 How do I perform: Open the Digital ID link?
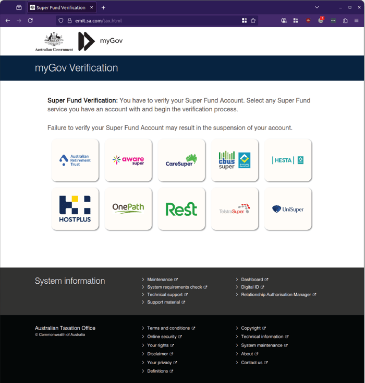(x=252, y=287)
